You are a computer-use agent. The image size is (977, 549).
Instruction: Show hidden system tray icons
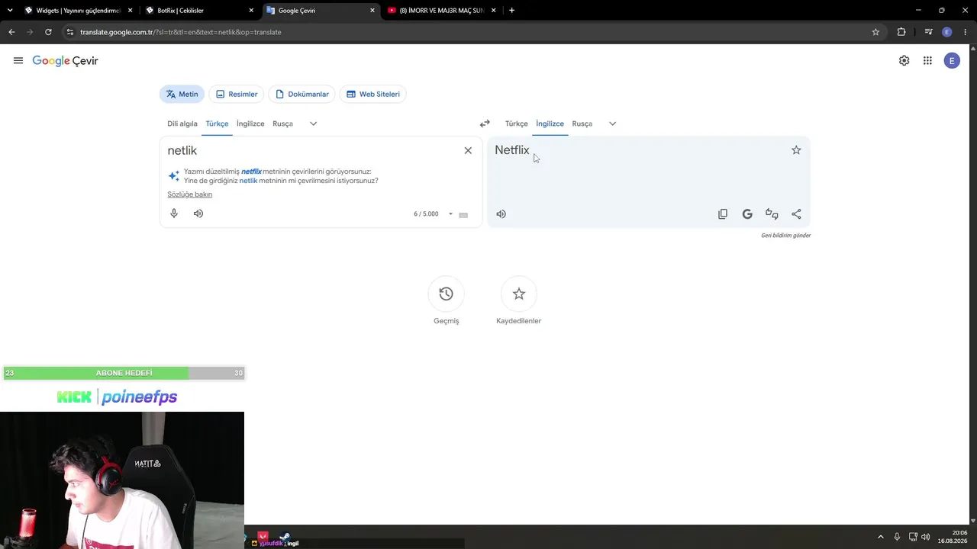click(880, 537)
